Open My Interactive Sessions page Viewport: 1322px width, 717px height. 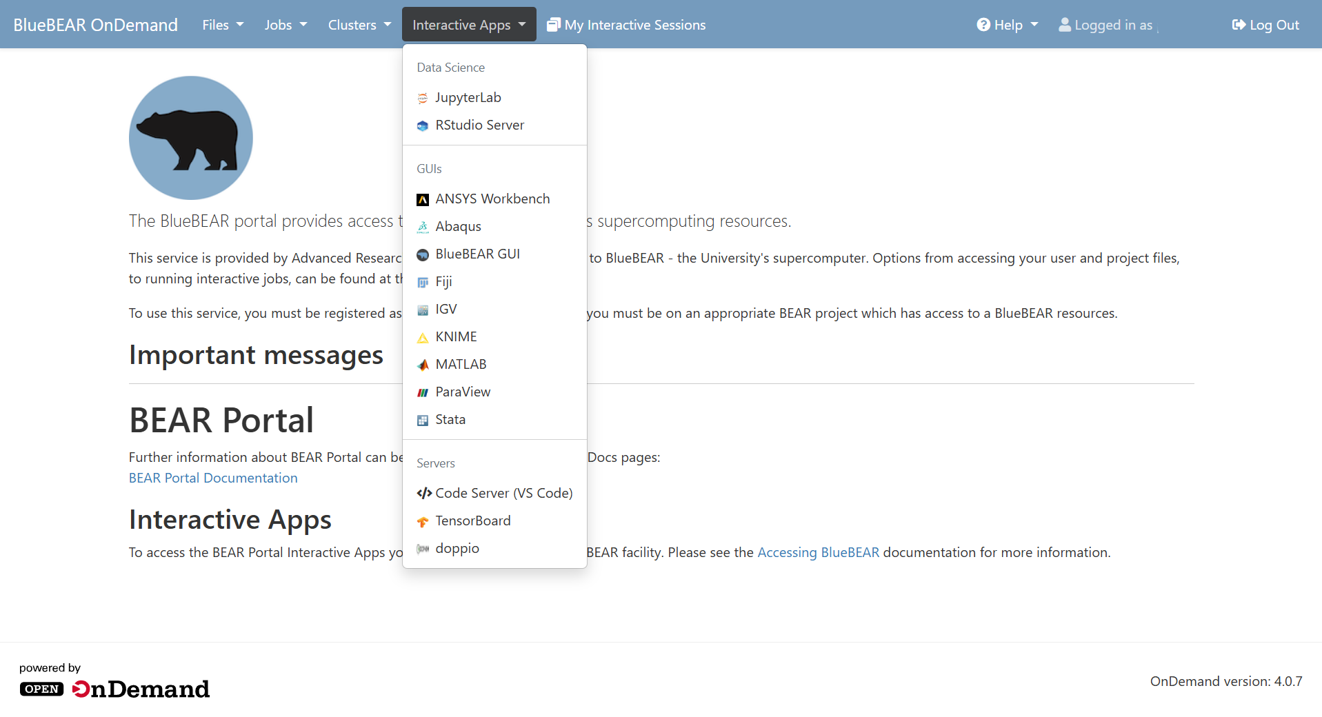coord(626,25)
